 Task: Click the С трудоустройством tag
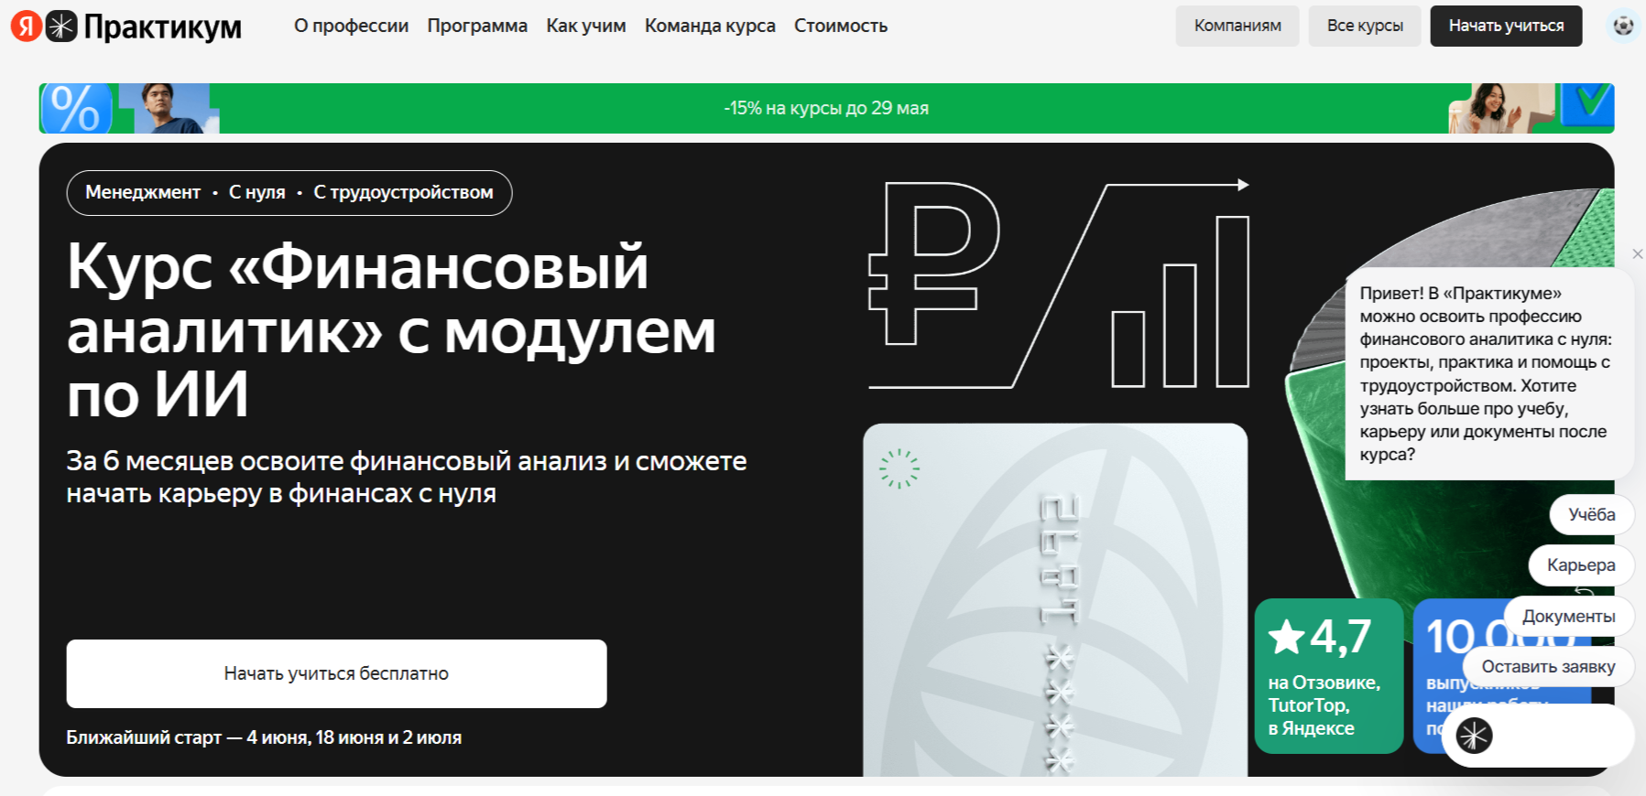point(403,192)
